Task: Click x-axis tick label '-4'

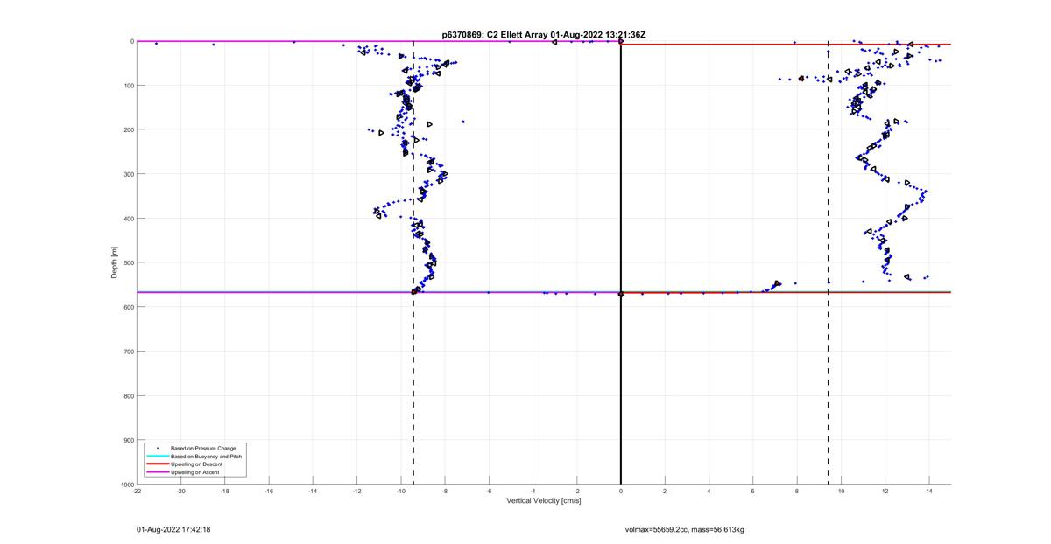Action: pos(533,491)
